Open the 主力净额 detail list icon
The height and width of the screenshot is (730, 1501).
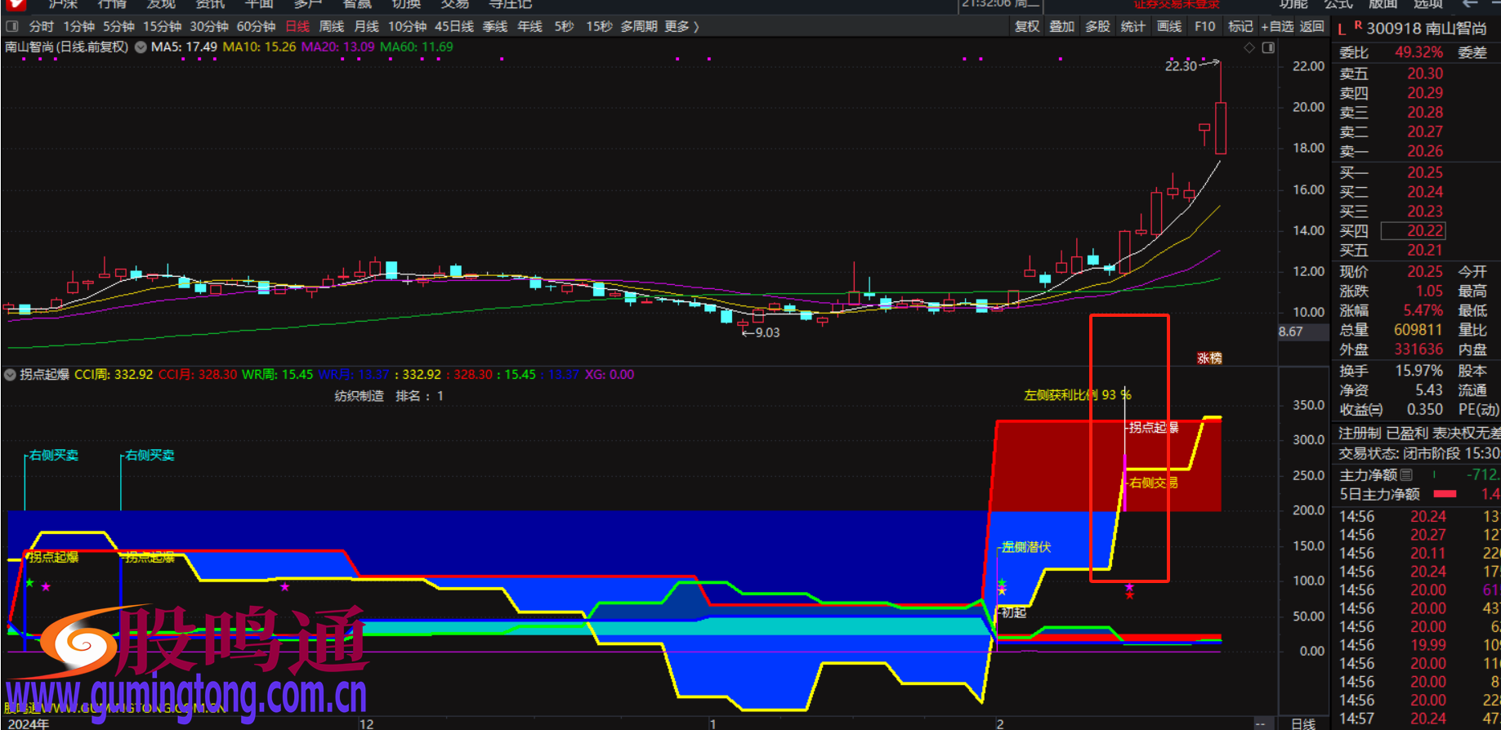pos(1406,474)
